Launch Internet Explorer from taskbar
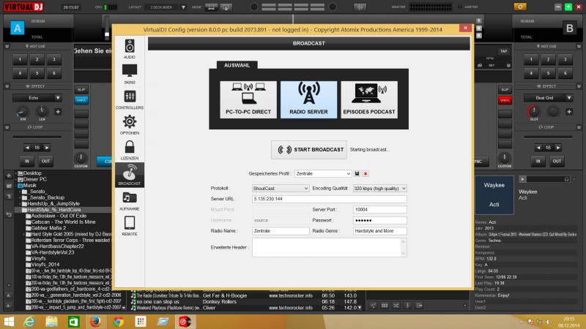This screenshot has height=329, width=586. click(x=29, y=322)
